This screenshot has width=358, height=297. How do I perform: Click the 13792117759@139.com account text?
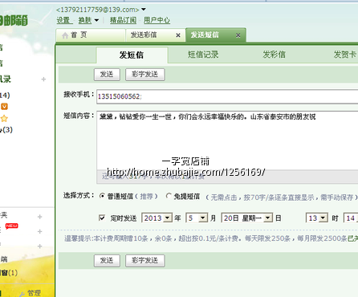pyautogui.click(x=97, y=10)
